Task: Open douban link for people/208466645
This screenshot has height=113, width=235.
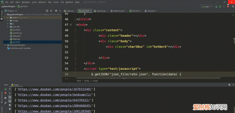Action: [x=55, y=106]
